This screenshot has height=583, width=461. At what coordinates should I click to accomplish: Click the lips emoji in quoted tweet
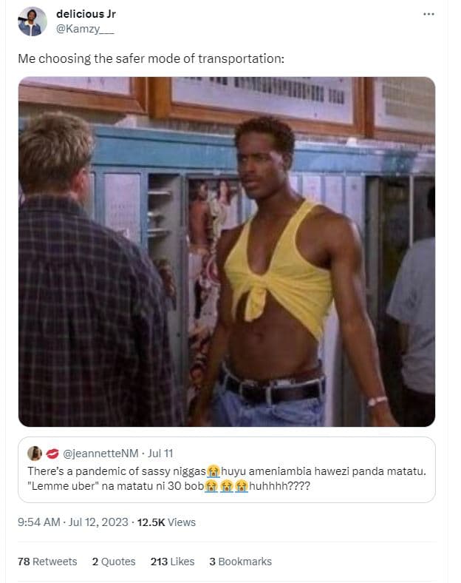52,454
